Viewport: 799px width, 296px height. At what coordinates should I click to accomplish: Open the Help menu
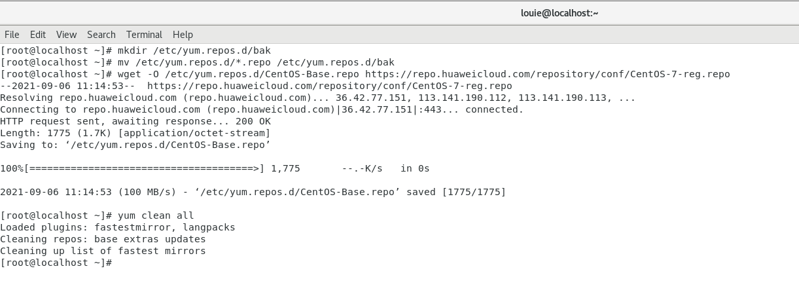pyautogui.click(x=183, y=35)
